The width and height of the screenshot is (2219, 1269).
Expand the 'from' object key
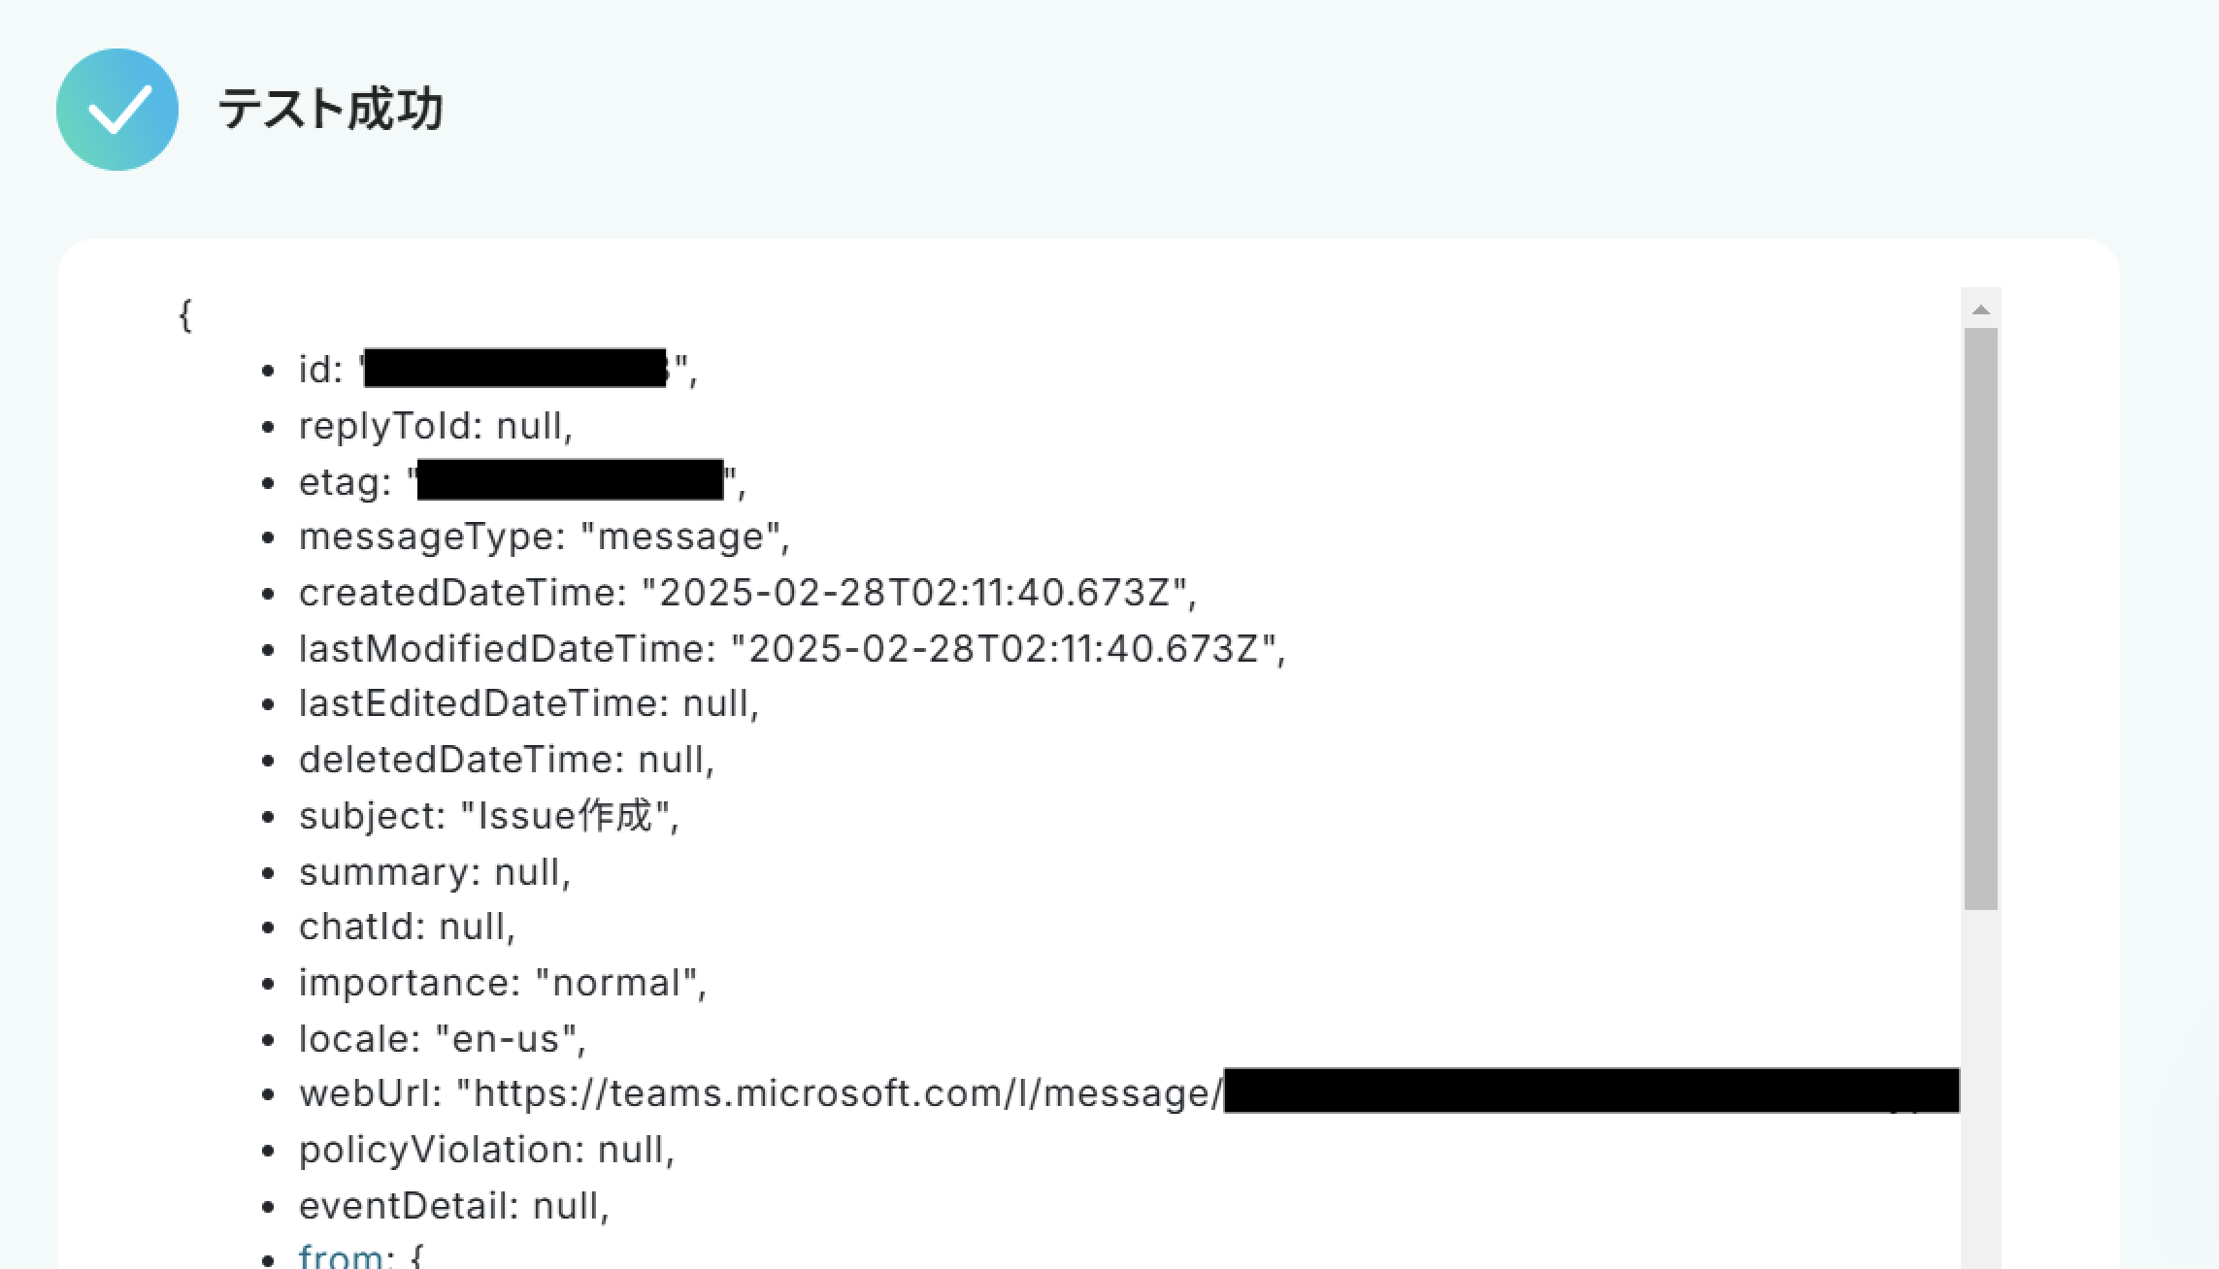click(x=340, y=1256)
